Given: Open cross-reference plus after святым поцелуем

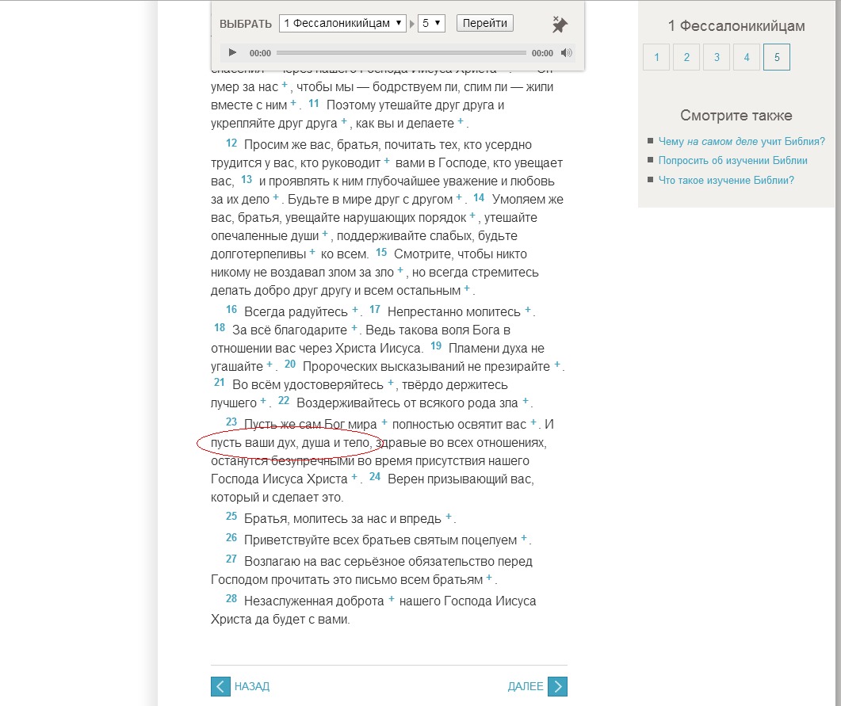Looking at the screenshot, I should tap(524, 538).
